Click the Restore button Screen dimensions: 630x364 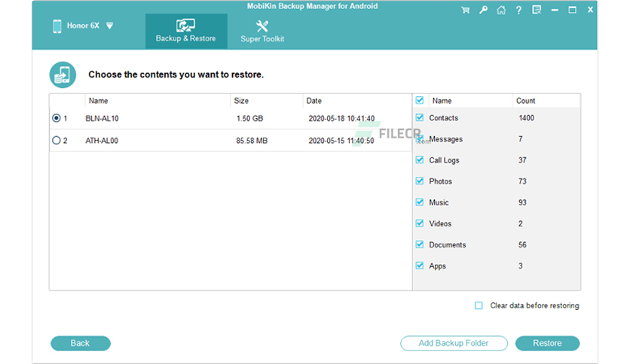pyautogui.click(x=547, y=343)
